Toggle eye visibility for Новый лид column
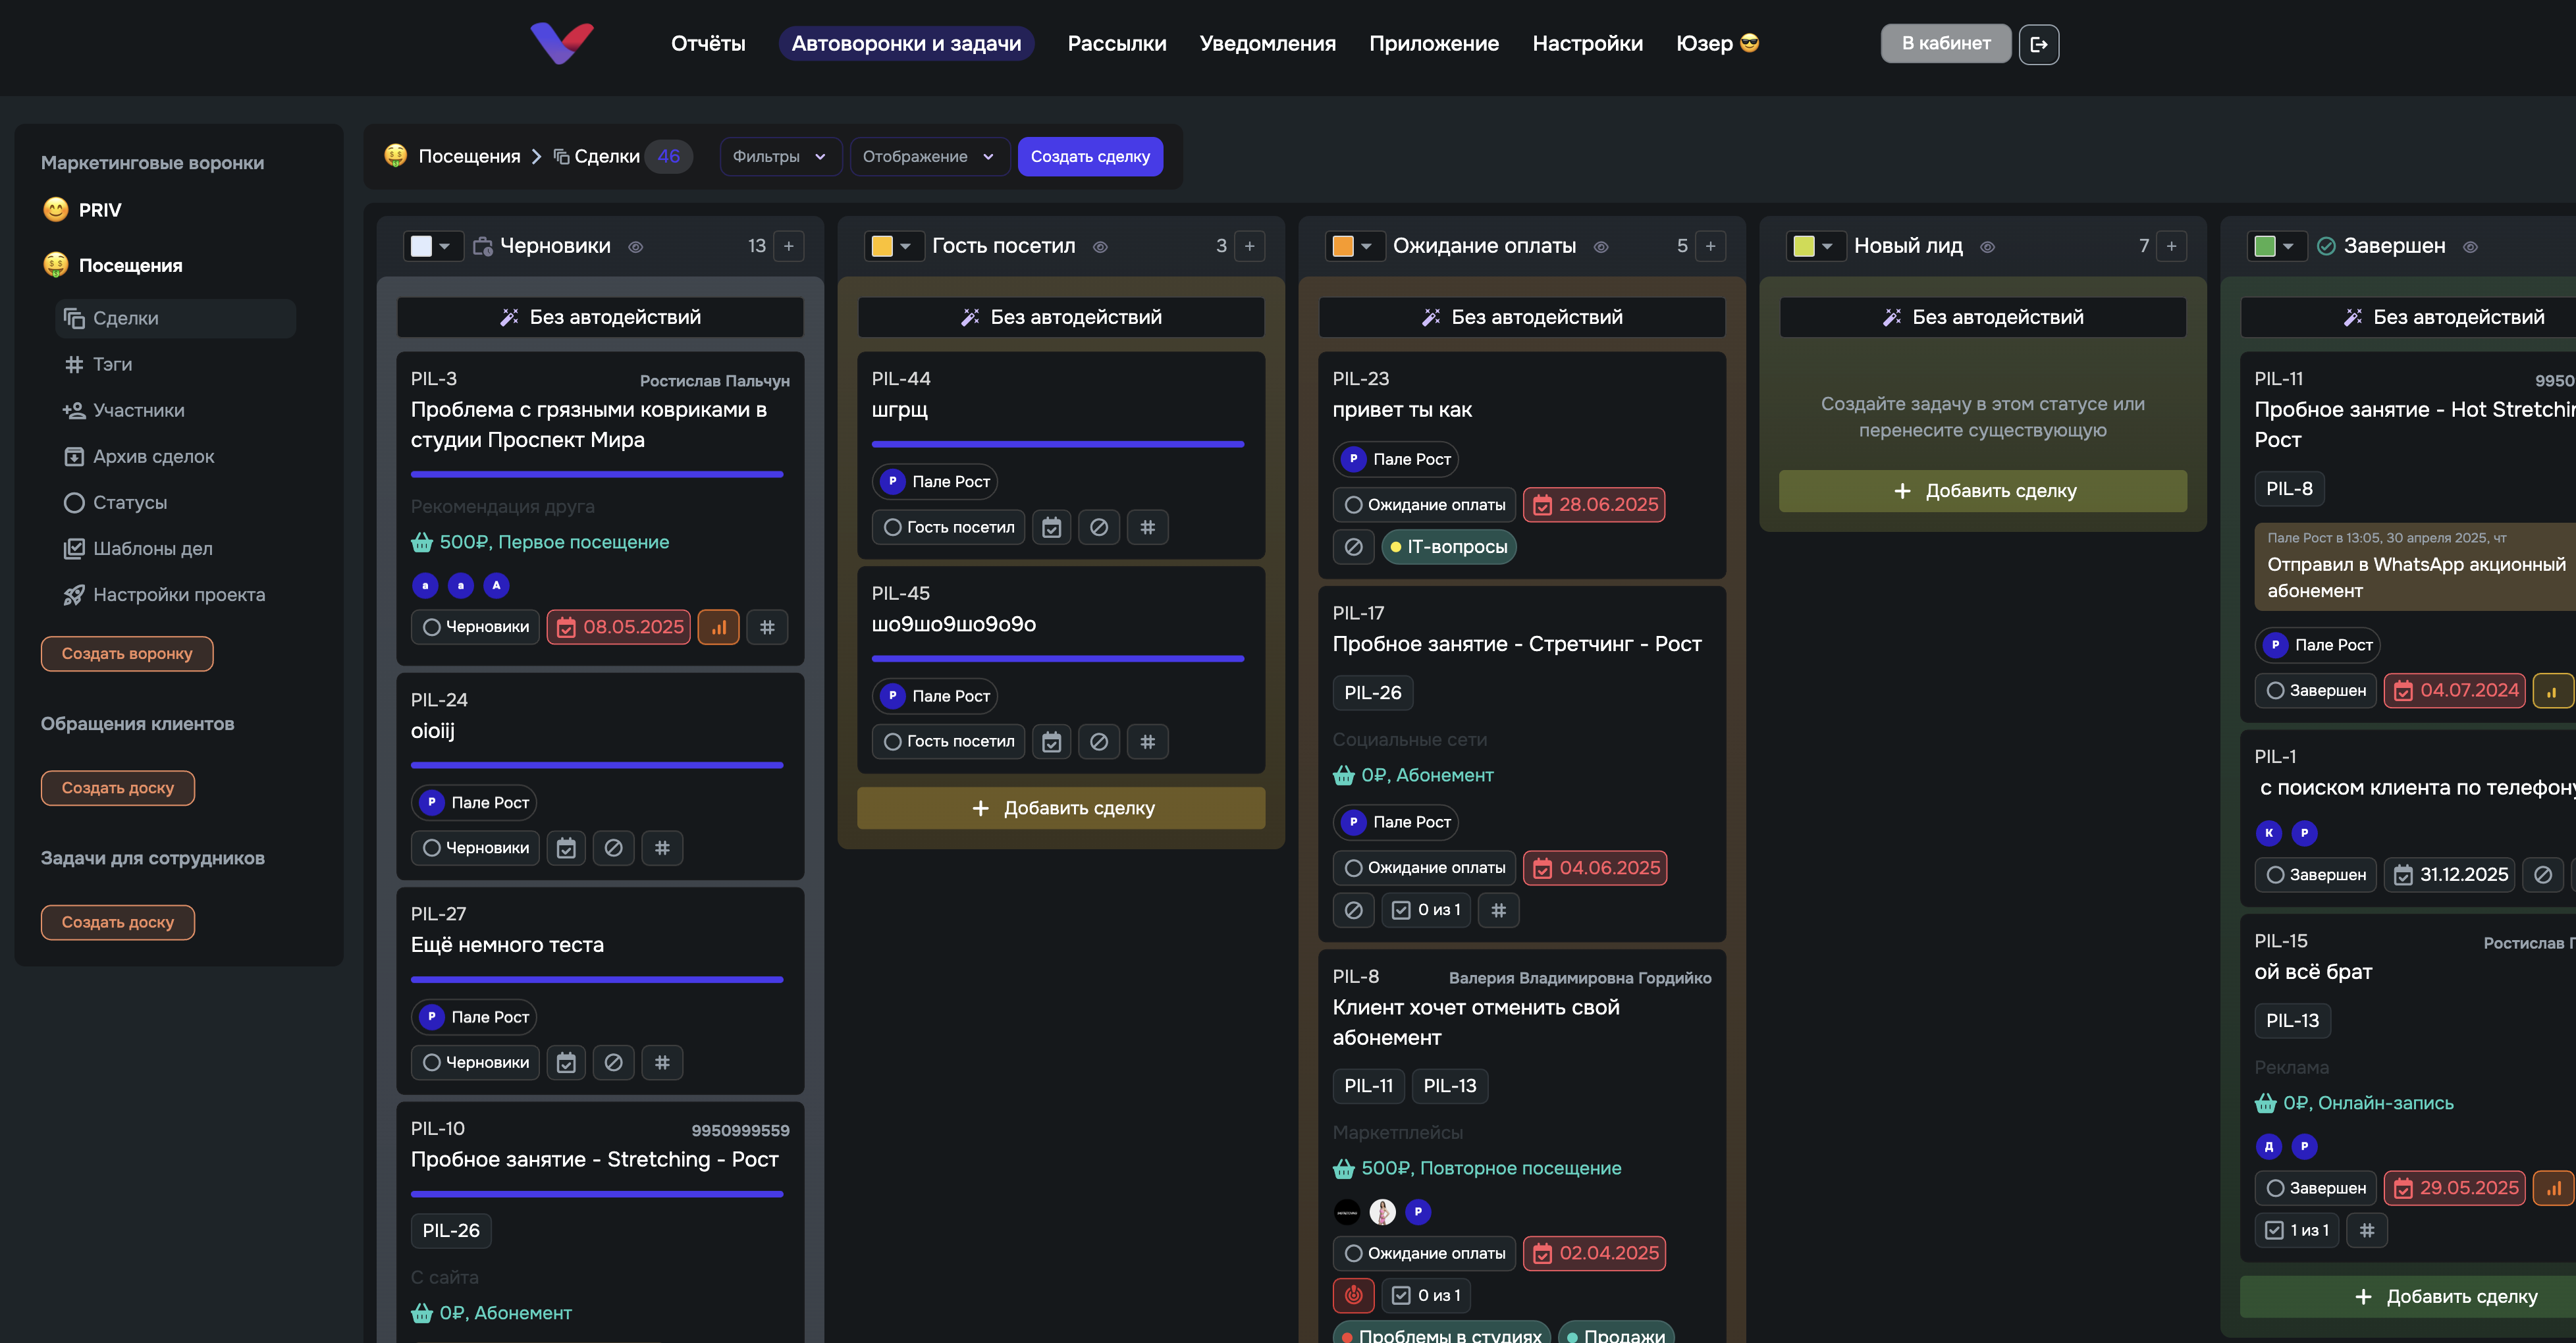Image resolution: width=2576 pixels, height=1343 pixels. 1987,247
